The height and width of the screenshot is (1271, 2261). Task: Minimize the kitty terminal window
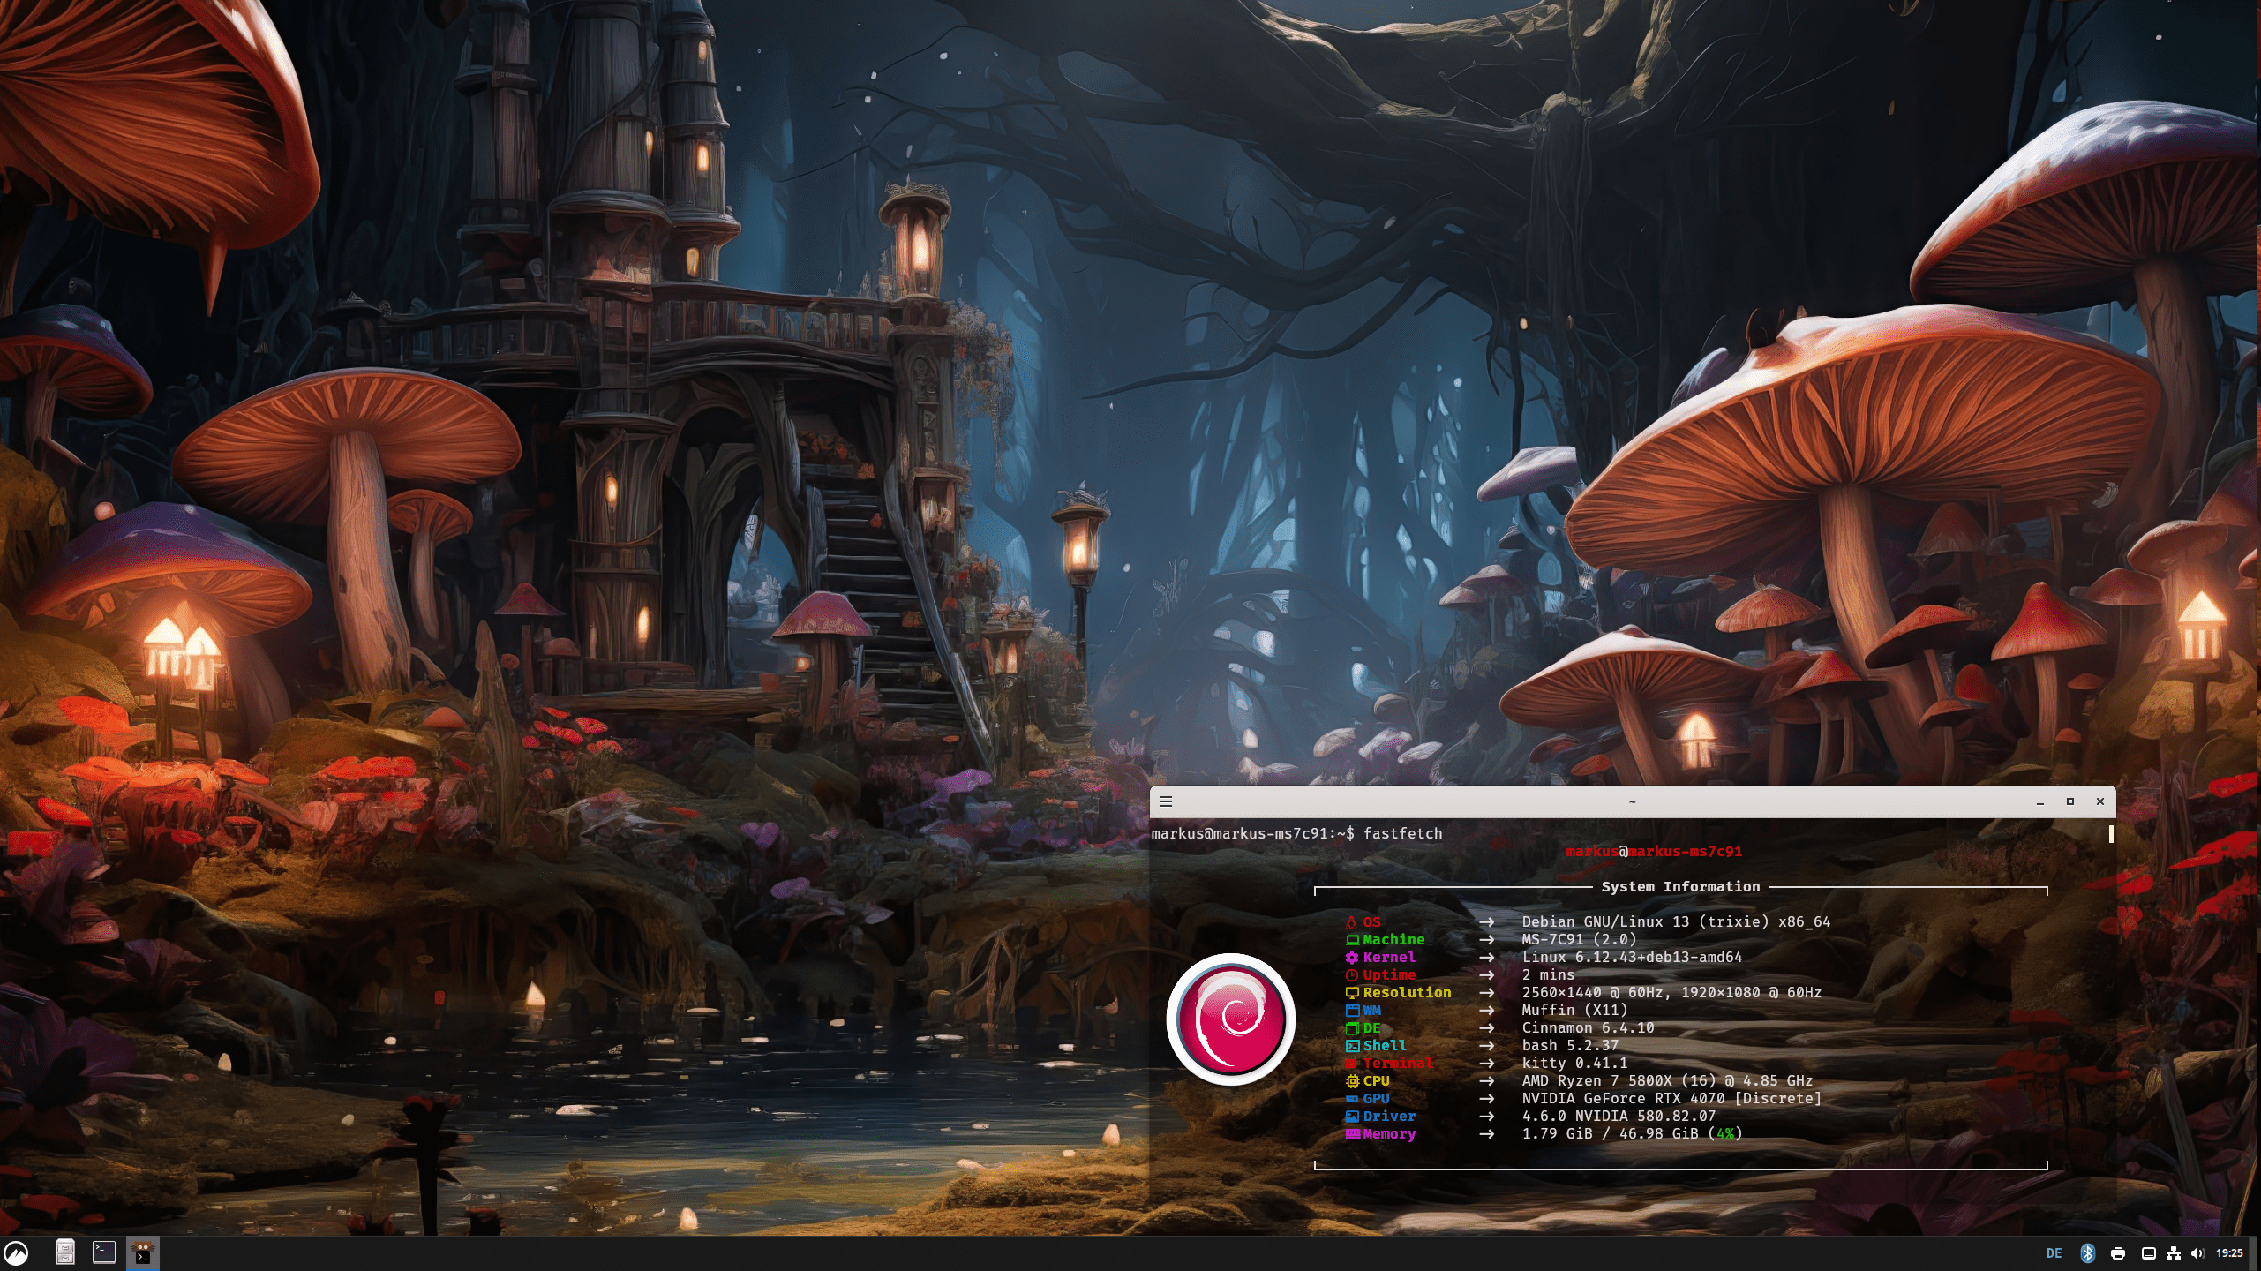2040,801
